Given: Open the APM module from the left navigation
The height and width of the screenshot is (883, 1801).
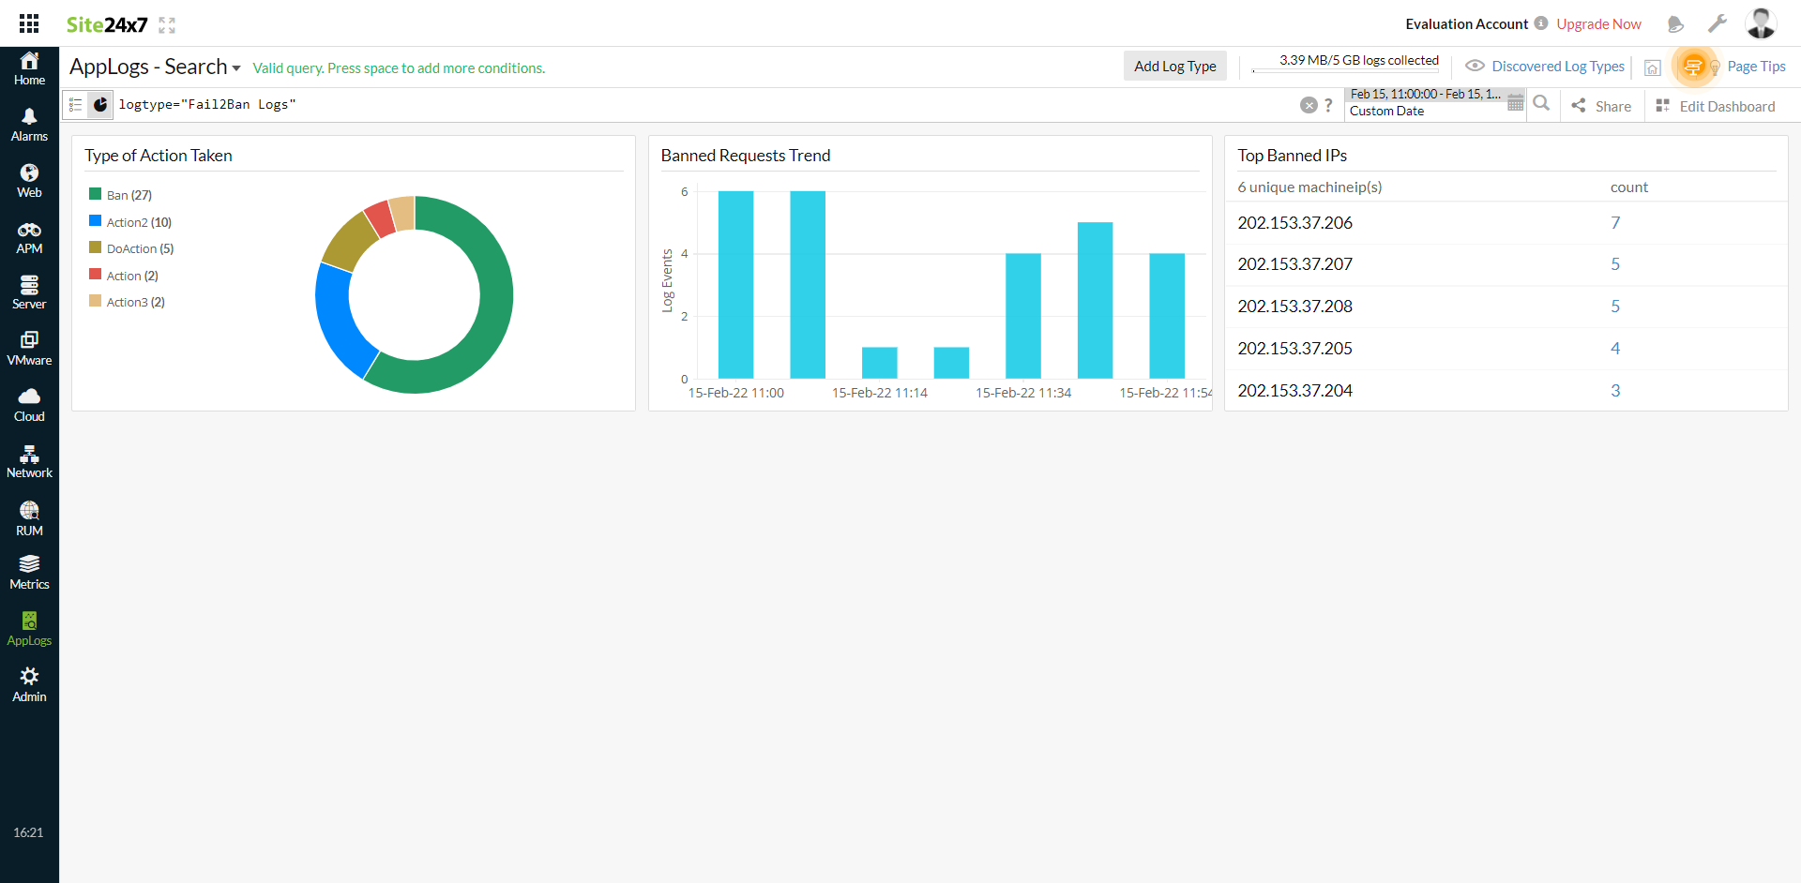Looking at the screenshot, I should coord(29,234).
